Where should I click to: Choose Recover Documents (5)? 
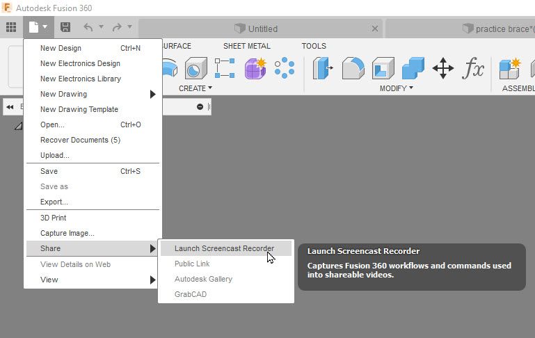point(93,140)
